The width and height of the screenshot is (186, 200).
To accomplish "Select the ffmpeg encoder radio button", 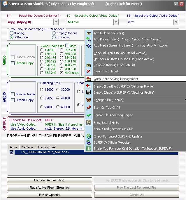I will [12, 33].
